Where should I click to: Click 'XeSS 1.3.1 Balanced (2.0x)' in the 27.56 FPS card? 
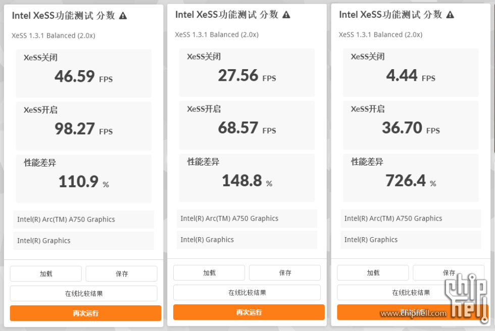217,35
